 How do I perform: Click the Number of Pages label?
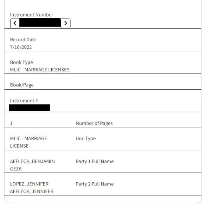(x=94, y=123)
